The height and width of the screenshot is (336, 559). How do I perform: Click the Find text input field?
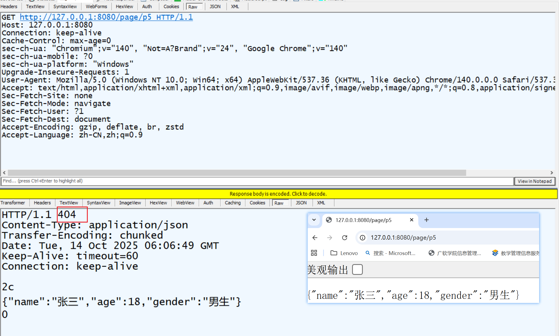click(257, 181)
